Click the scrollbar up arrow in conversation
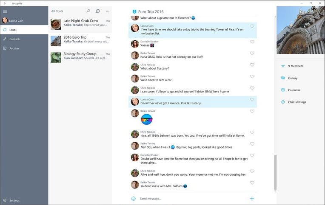 [275, 17]
